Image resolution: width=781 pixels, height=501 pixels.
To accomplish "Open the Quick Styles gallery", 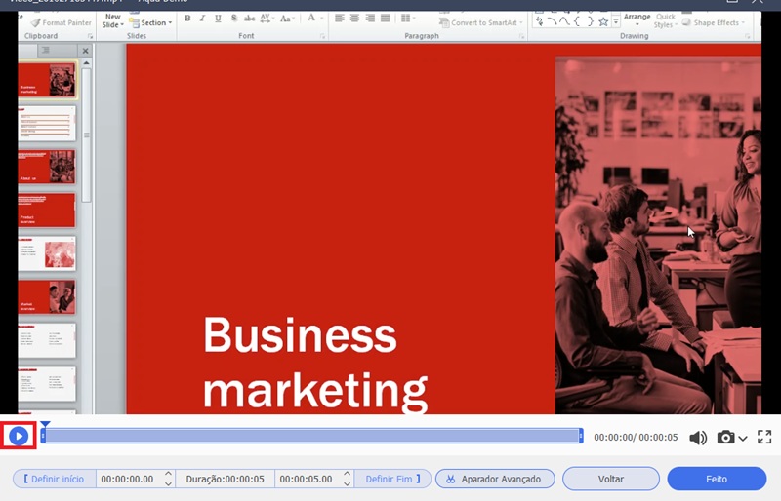I will click(665, 20).
